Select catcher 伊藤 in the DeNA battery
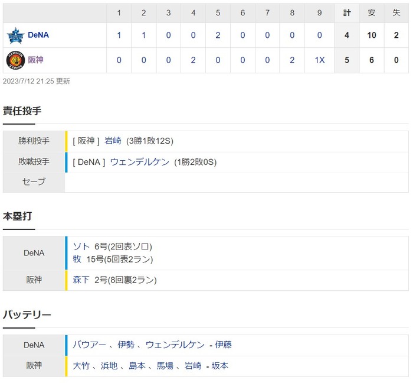This screenshot has height=383, width=413. (x=224, y=345)
